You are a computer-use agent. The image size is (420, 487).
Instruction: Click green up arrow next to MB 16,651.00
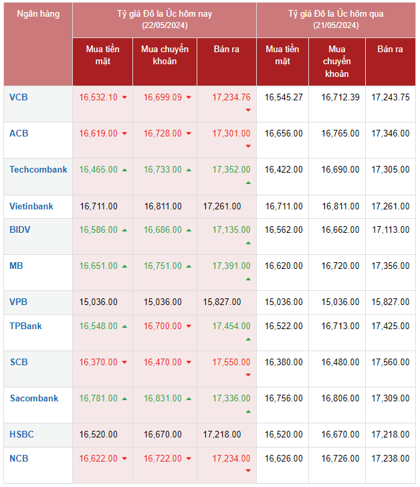[124, 266]
